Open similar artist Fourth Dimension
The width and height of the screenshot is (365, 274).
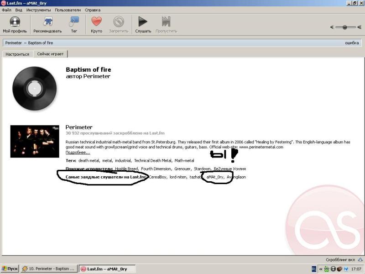[x=156, y=169]
